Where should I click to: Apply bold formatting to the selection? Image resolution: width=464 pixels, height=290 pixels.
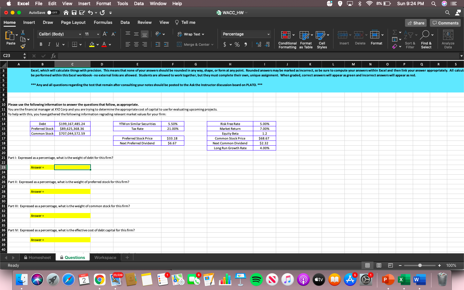pyautogui.click(x=41, y=44)
